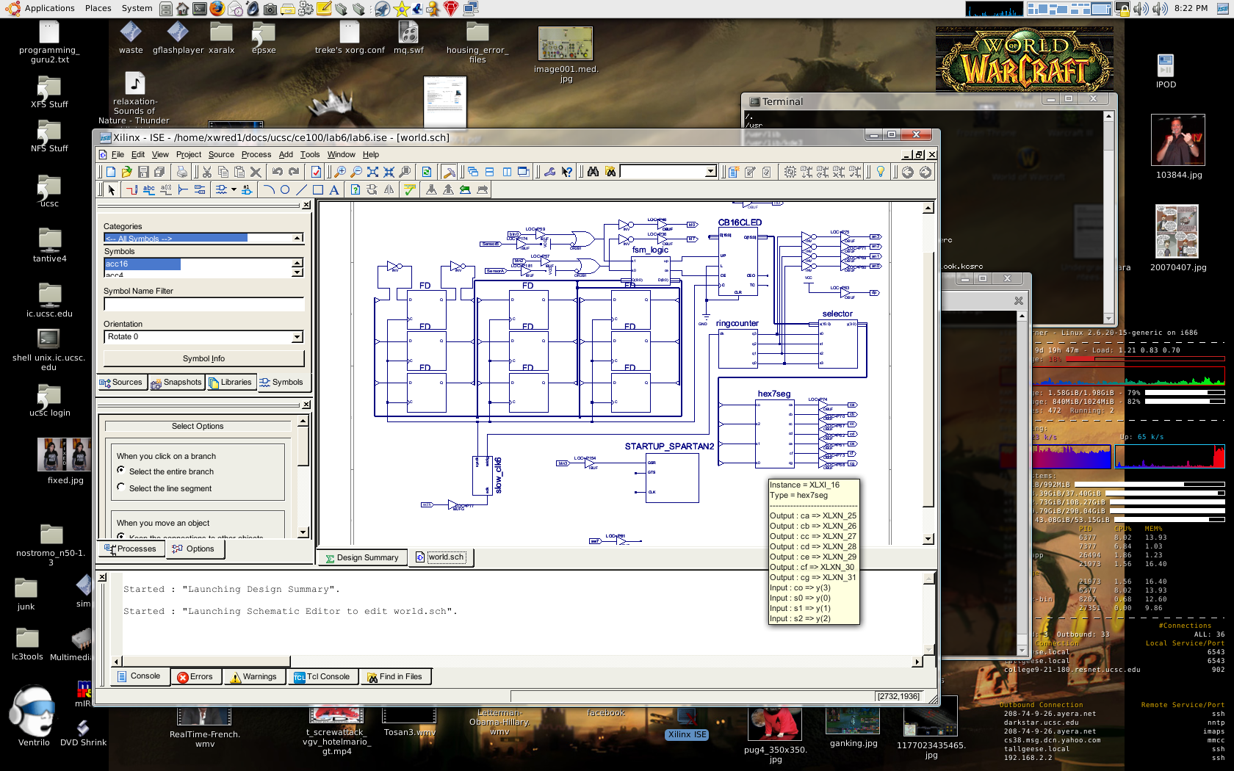Screen dimensions: 1234x771
Task: Click the Refresh document icon
Action: pyautogui.click(x=427, y=172)
